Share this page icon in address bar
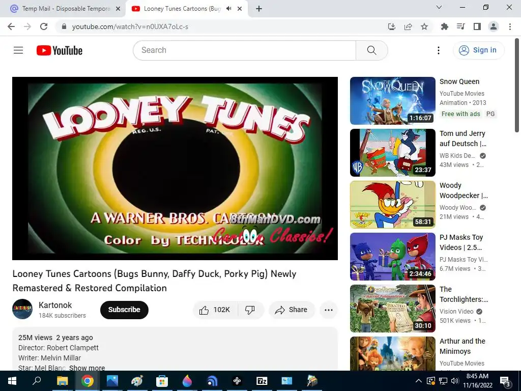The height and width of the screenshot is (391, 521). point(408,26)
